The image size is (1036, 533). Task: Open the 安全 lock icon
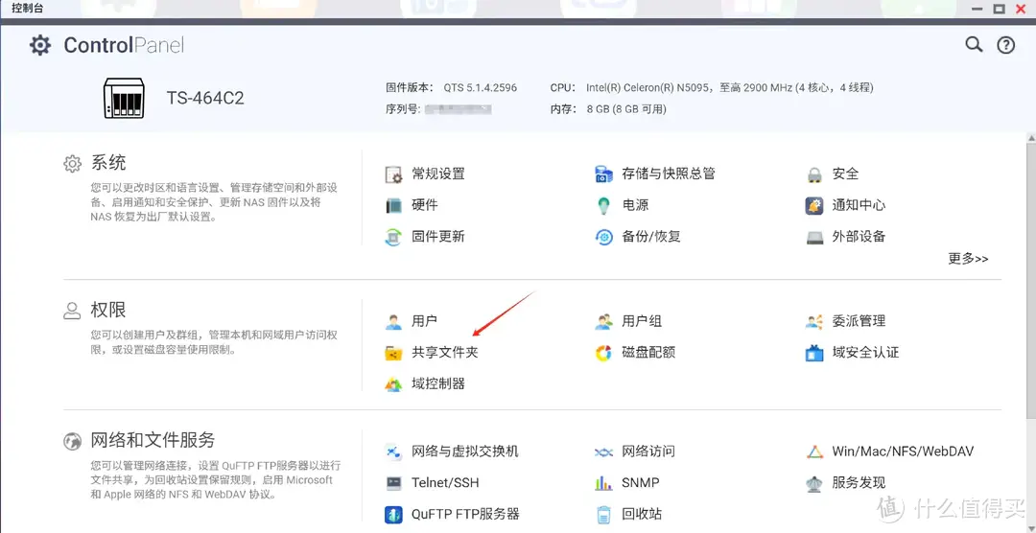tap(814, 174)
